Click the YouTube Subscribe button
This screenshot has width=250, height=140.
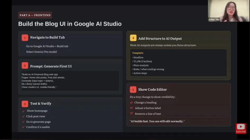click(241, 128)
